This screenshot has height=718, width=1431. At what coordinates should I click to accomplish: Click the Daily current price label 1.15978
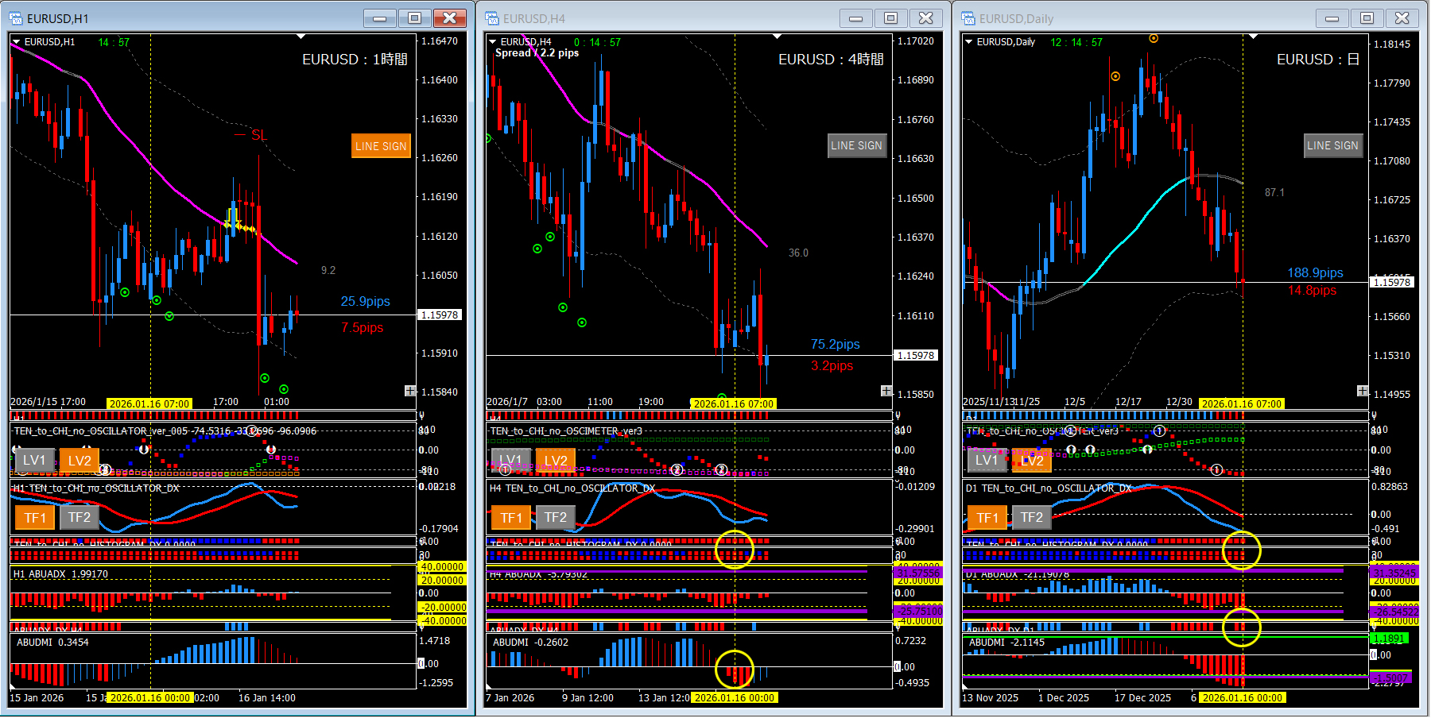(x=1392, y=282)
